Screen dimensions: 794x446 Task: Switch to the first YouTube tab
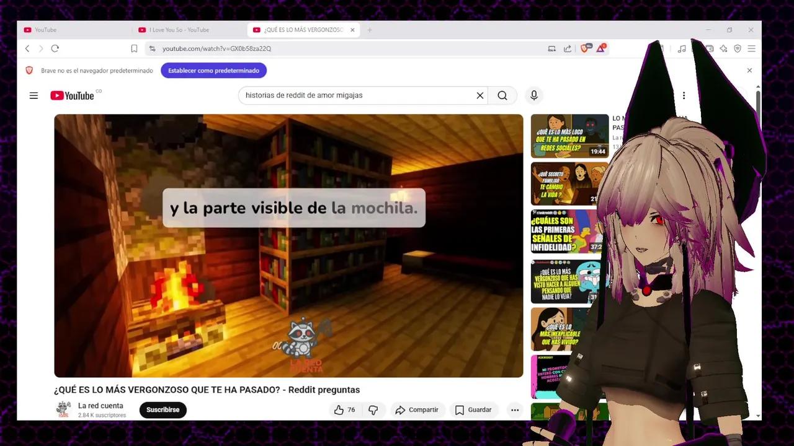(x=73, y=30)
